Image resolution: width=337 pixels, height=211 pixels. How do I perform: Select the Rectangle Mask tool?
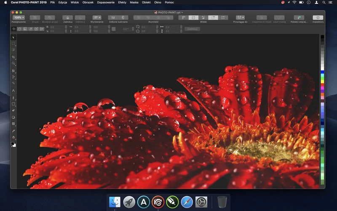tap(13, 43)
